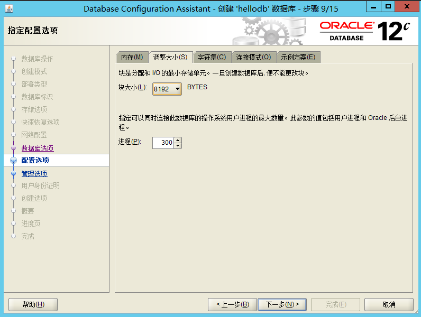Increase 进程 count with up arrow
This screenshot has height=317, width=421.
178,140
